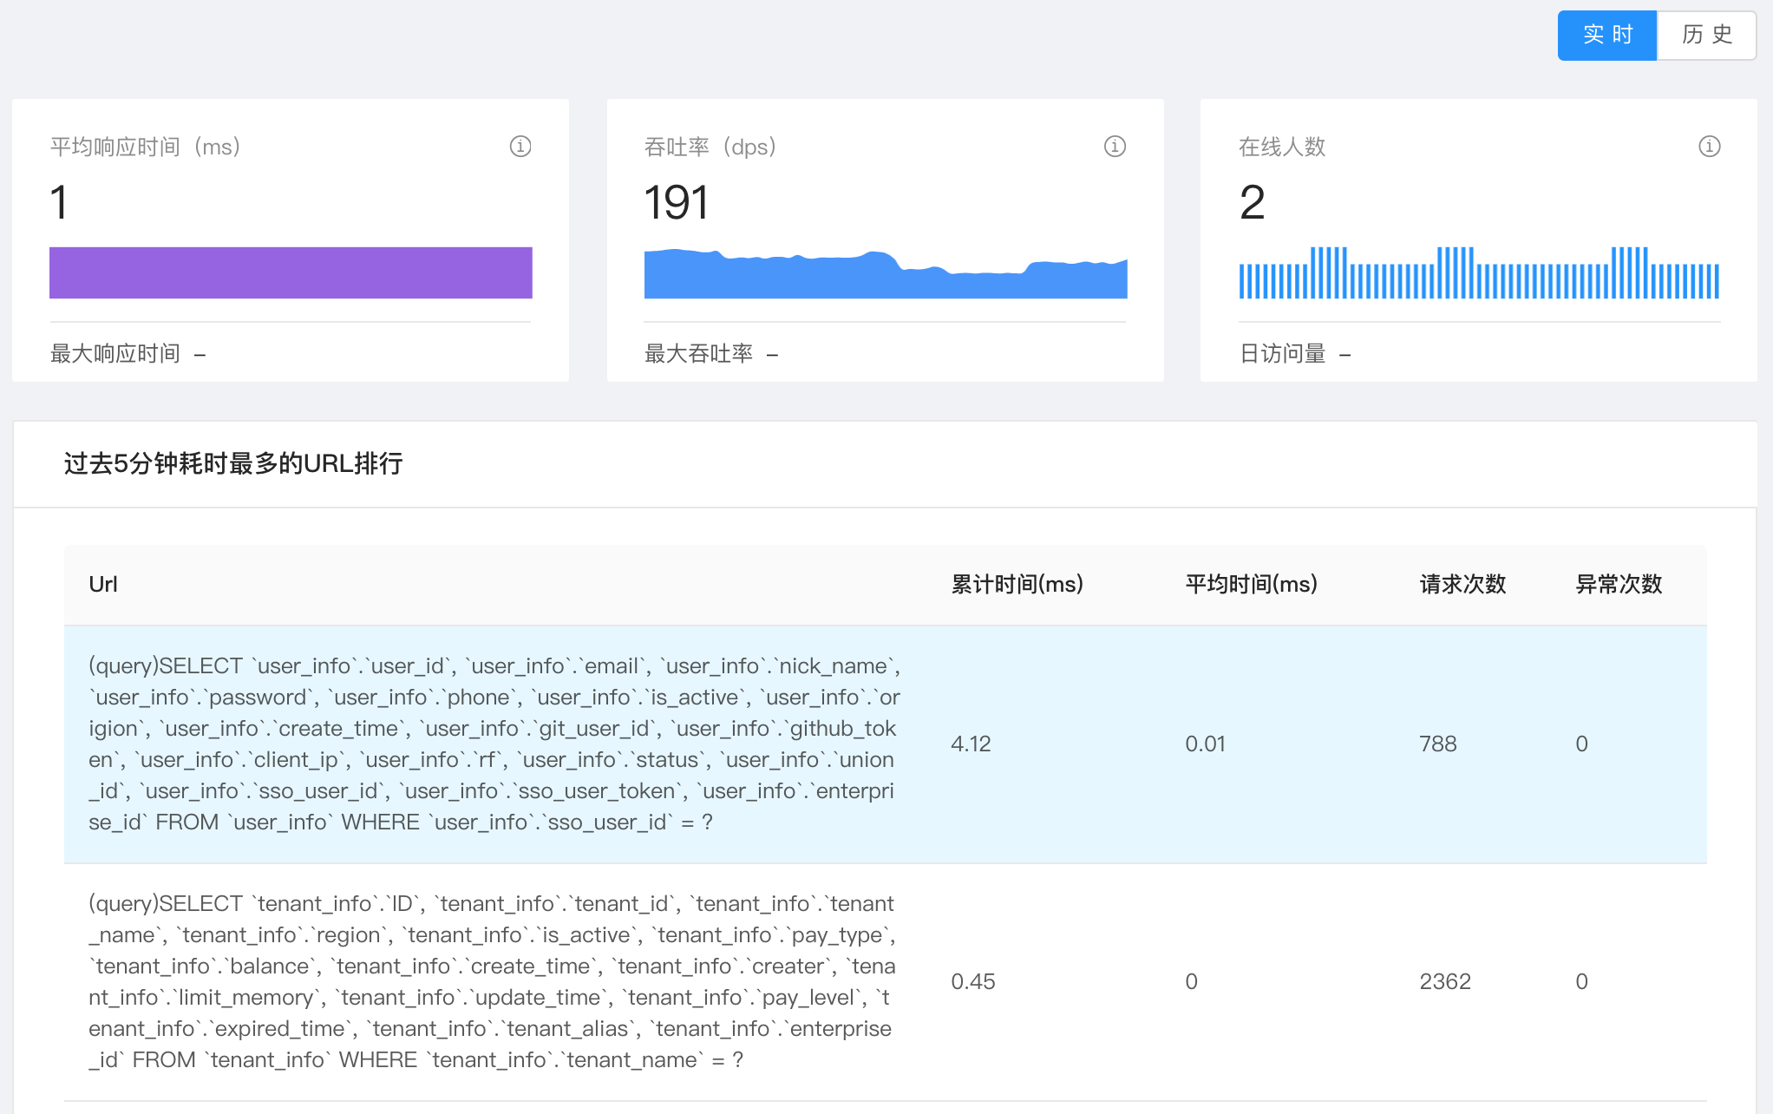
Task: Click the 最大响应时间 dash value
Action: click(201, 353)
